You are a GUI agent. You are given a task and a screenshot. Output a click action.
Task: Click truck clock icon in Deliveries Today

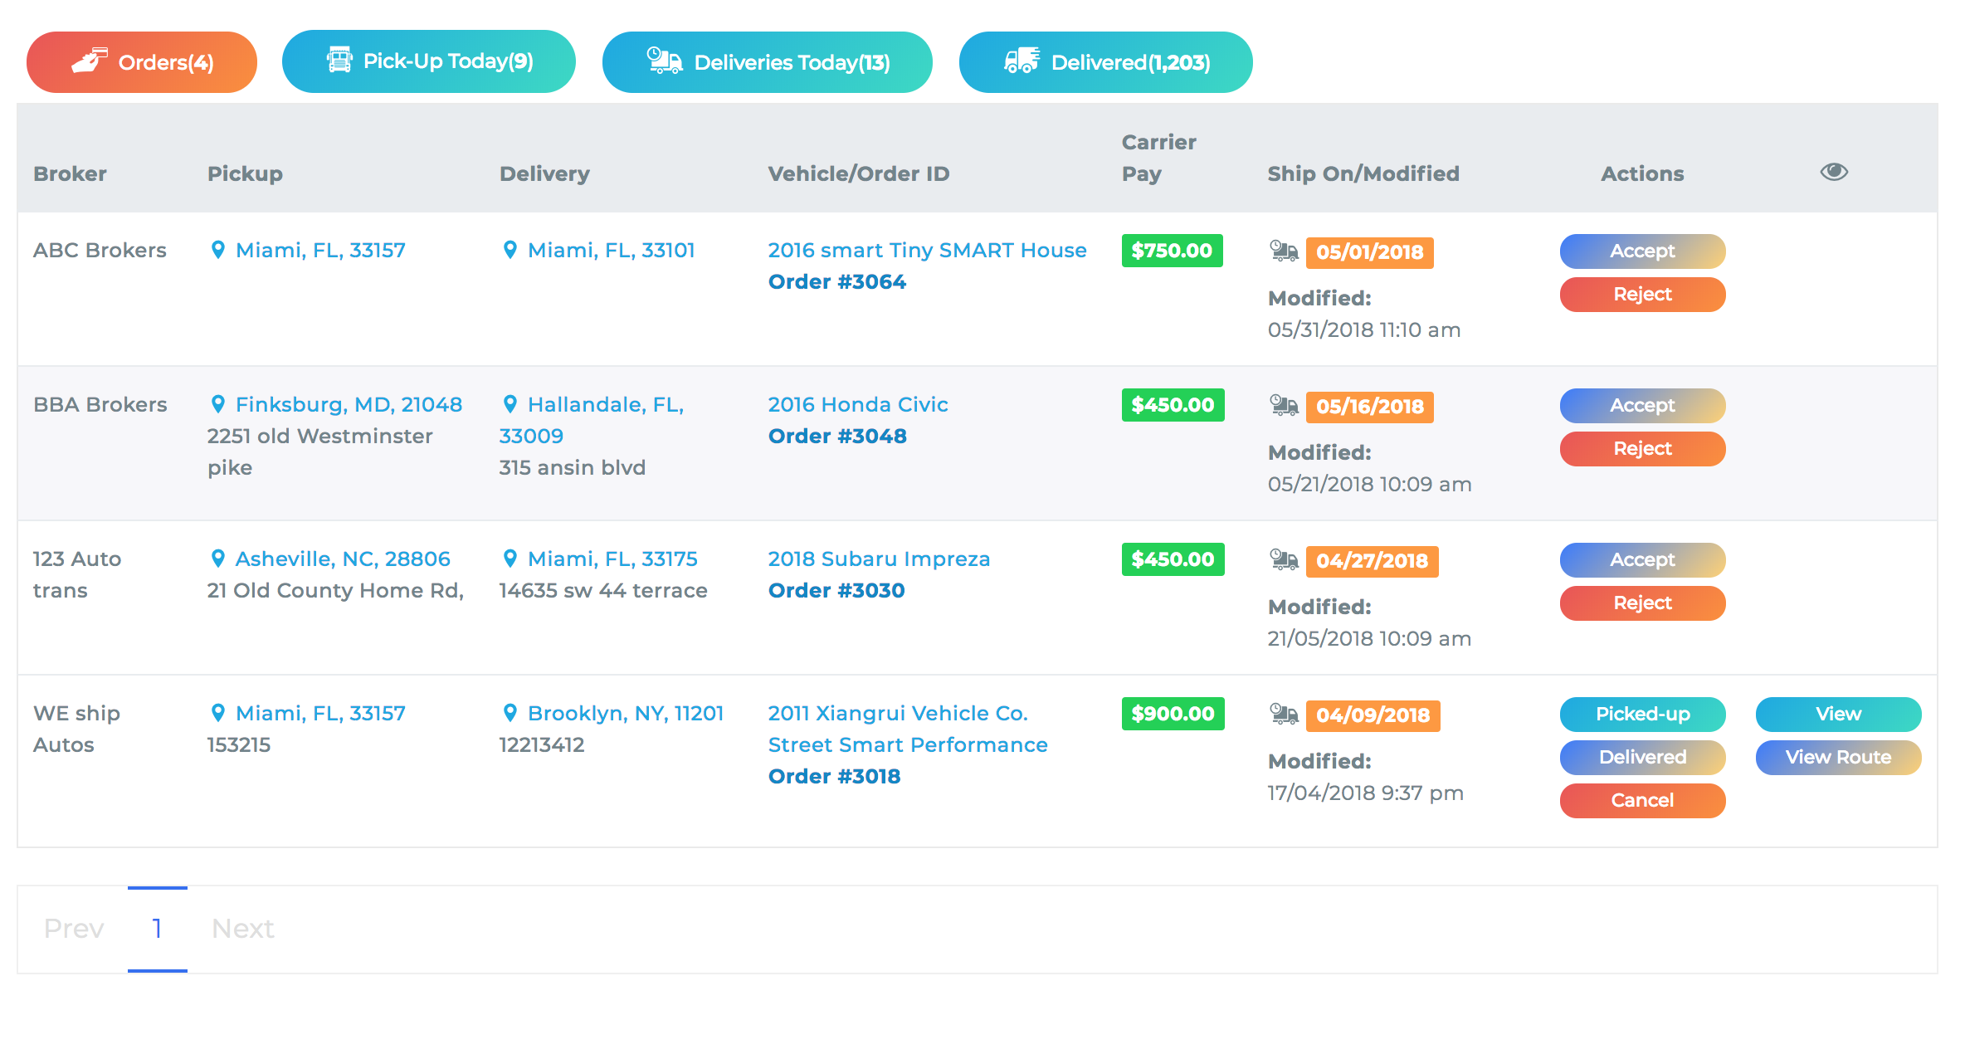point(664,61)
